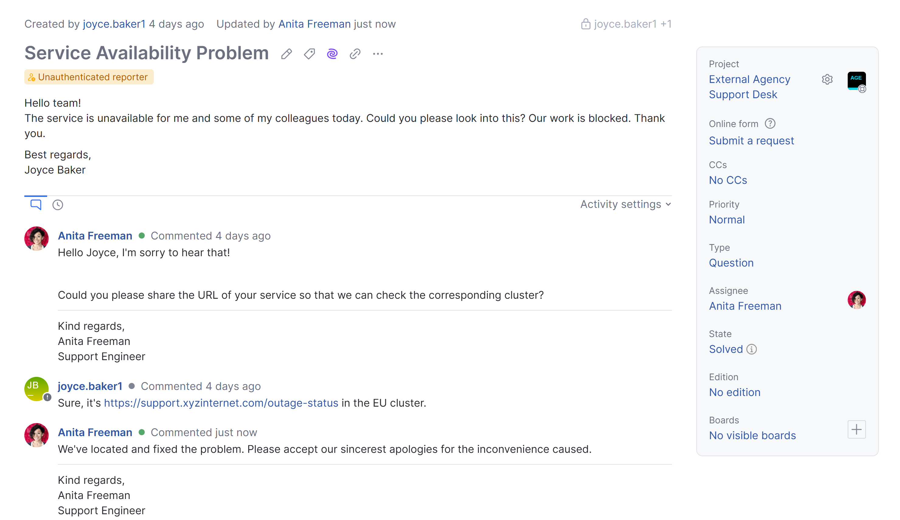Open the question mark help beside Online form
Viewport: 900px width, 520px height.
pyautogui.click(x=770, y=123)
